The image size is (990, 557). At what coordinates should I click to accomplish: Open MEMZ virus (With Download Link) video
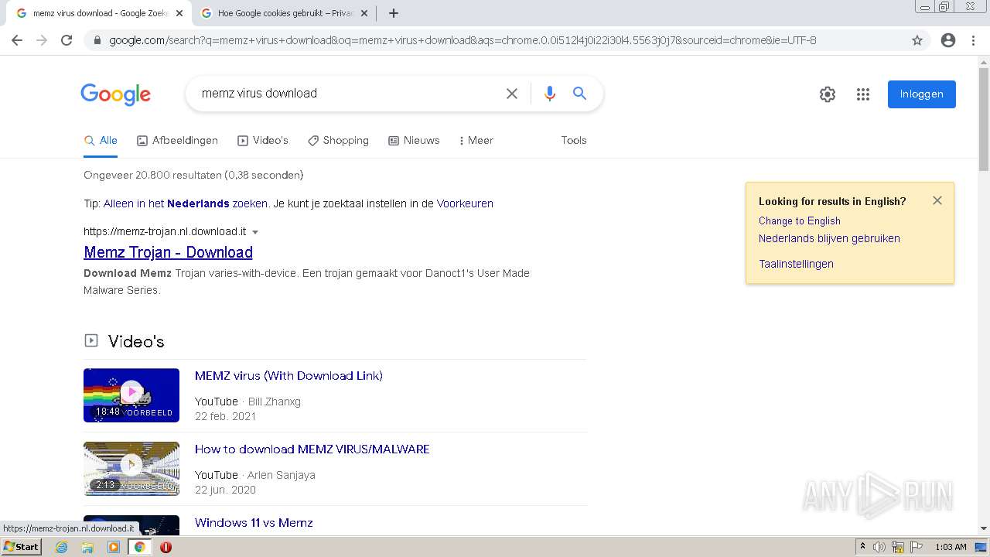click(x=288, y=376)
